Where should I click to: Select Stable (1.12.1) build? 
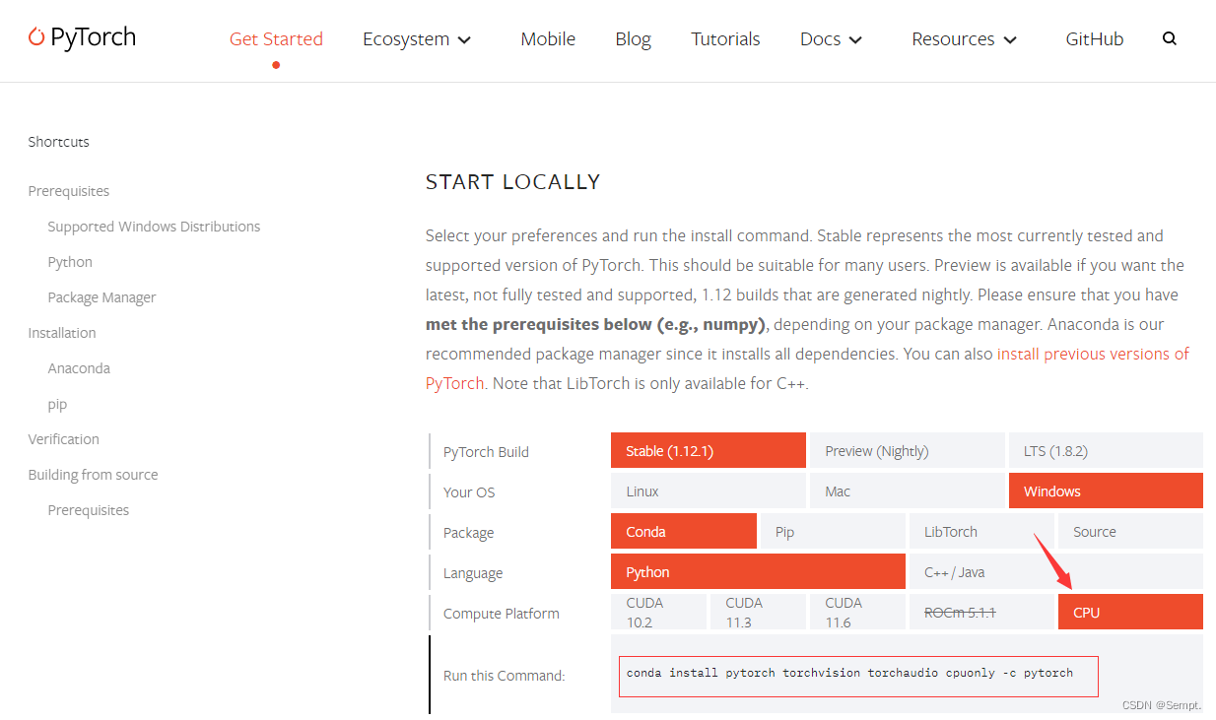point(709,450)
